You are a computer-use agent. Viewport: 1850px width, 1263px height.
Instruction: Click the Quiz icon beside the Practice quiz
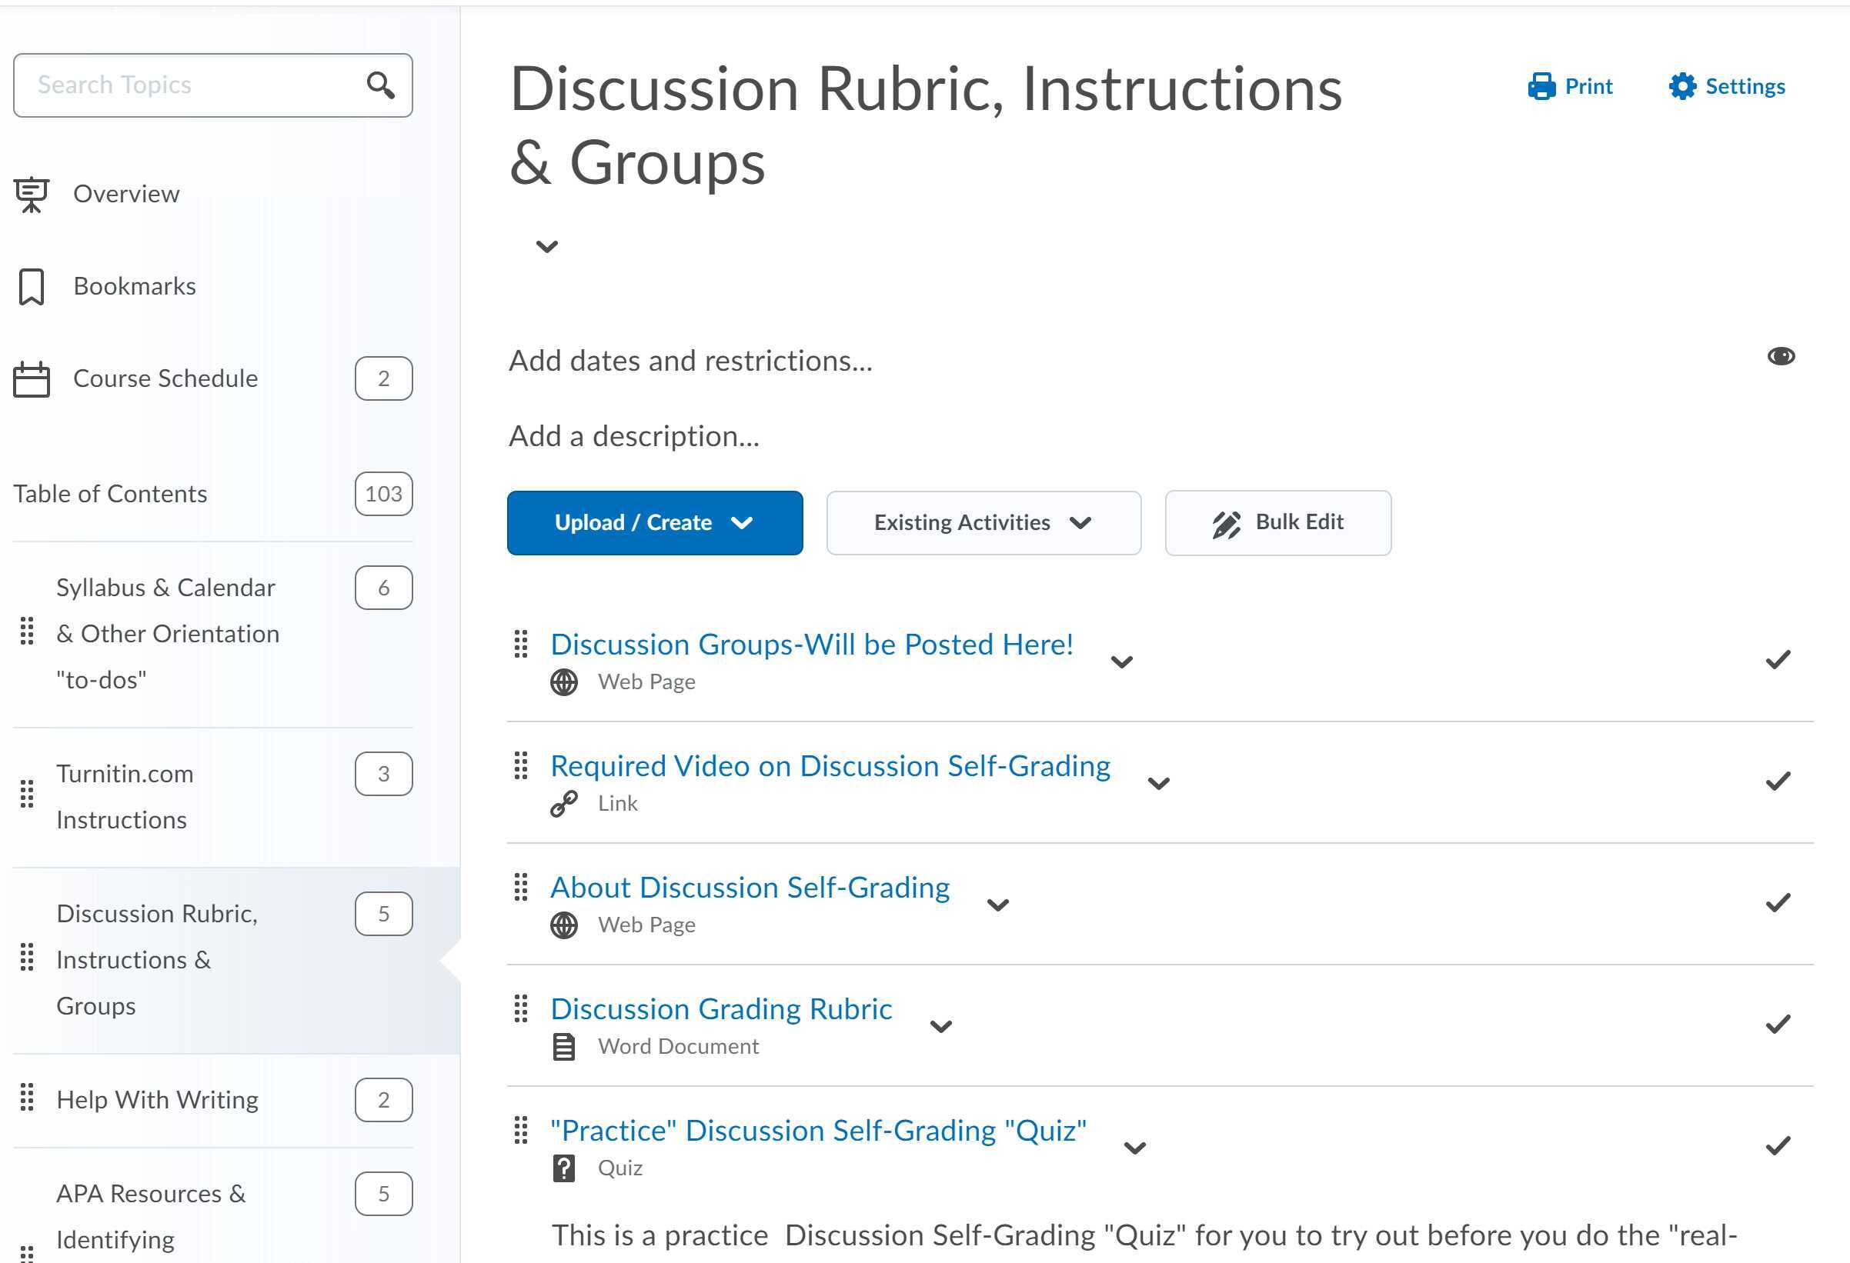[563, 1168]
